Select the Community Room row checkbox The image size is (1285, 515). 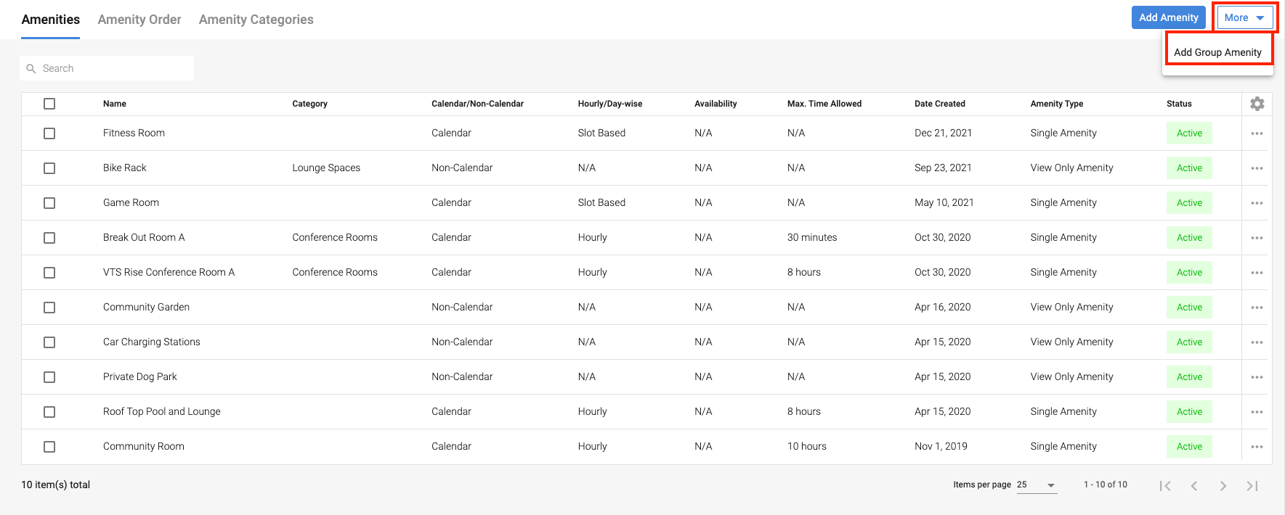(49, 447)
